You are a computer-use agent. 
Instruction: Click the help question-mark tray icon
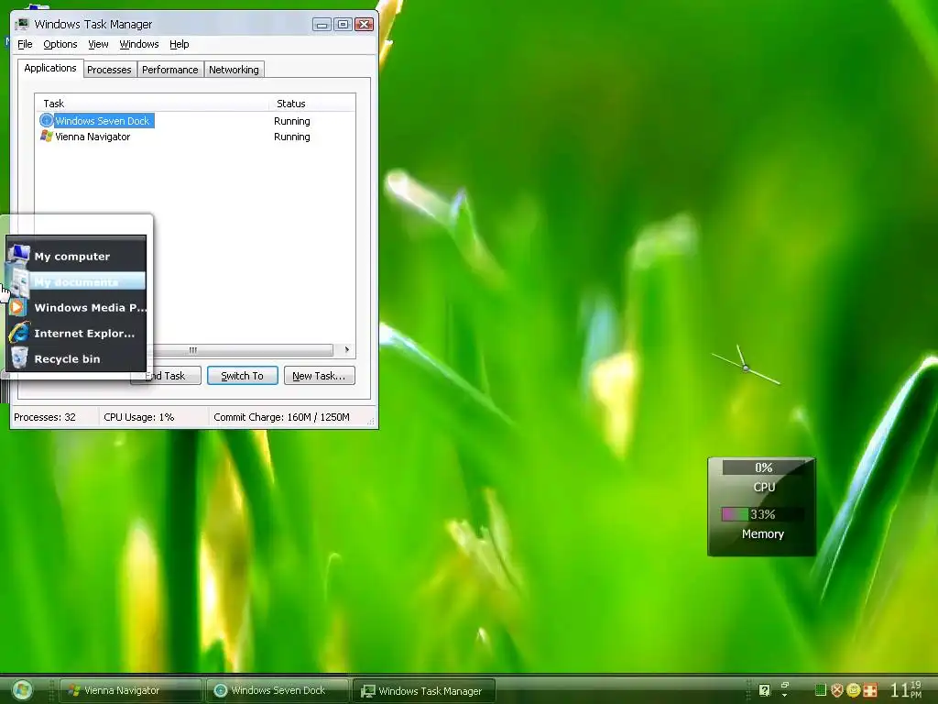coord(764,690)
